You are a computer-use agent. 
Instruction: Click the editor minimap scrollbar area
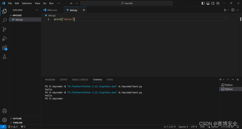(240, 46)
